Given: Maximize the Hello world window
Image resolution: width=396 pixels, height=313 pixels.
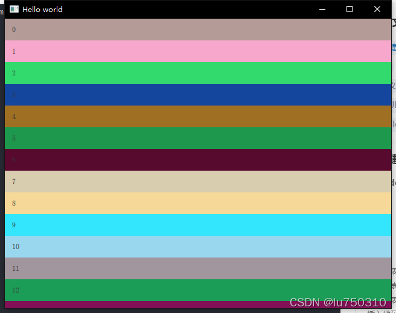Looking at the screenshot, I should pyautogui.click(x=350, y=9).
